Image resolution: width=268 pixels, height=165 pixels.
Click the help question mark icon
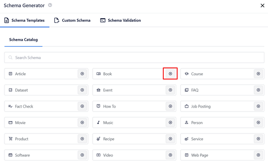coord(50,5)
